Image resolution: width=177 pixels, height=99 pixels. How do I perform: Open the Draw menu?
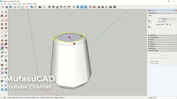click(x=20, y=4)
